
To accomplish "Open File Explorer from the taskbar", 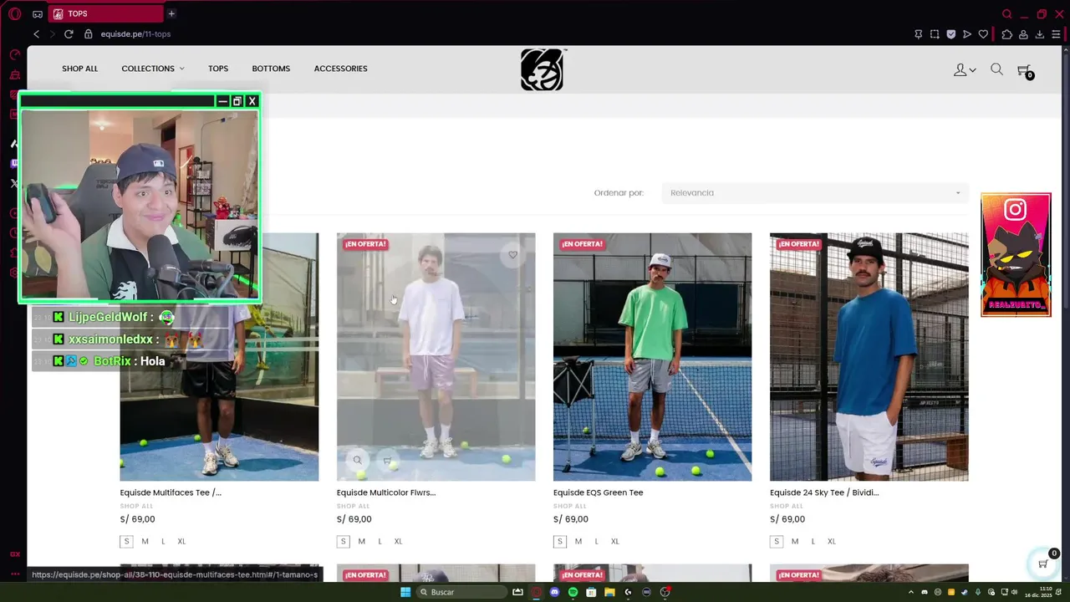I will (x=609, y=592).
